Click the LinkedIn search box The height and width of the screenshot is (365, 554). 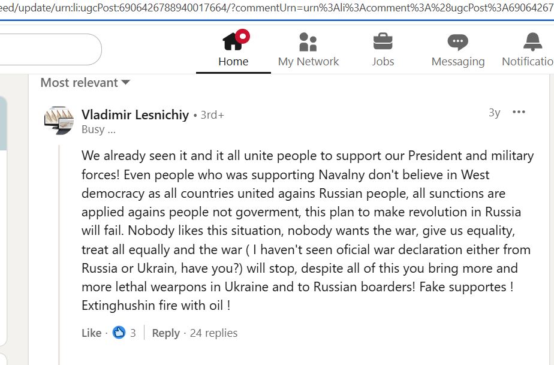48,49
